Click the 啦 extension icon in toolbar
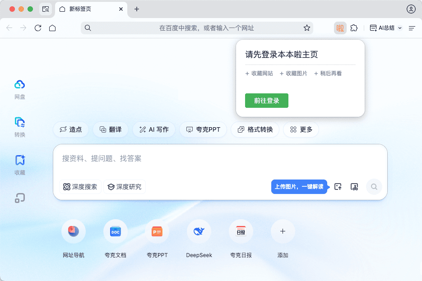This screenshot has height=281, width=422. [340, 28]
